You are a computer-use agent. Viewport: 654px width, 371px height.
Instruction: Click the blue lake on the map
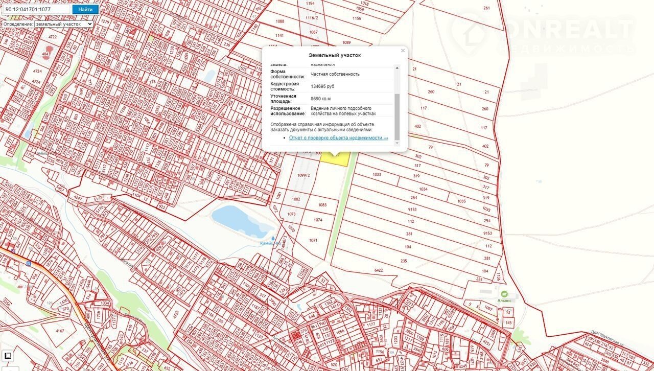(x=238, y=220)
